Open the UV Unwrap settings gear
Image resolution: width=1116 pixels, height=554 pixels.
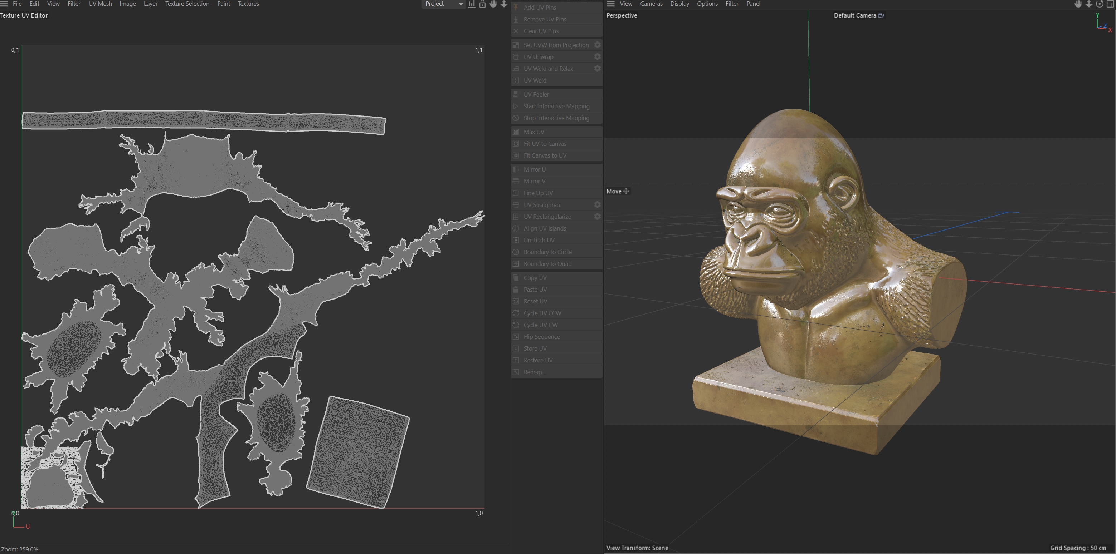pos(597,57)
